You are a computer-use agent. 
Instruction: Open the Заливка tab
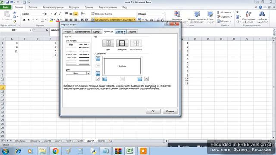click(120, 31)
